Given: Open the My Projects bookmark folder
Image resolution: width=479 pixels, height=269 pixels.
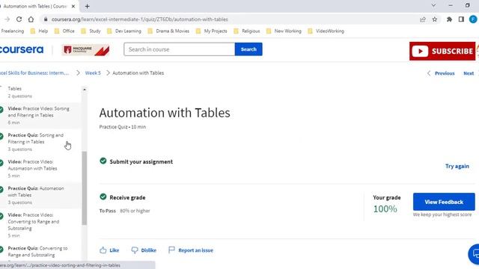Looking at the screenshot, I should (x=211, y=31).
